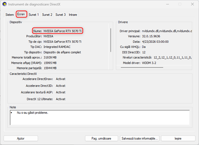Close the DirectX diagnostic window

click(193, 4)
